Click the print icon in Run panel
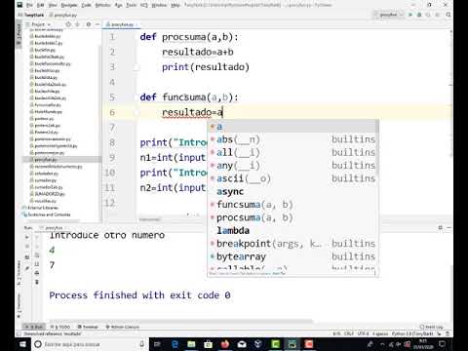This screenshot has height=351, width=468. point(37,273)
